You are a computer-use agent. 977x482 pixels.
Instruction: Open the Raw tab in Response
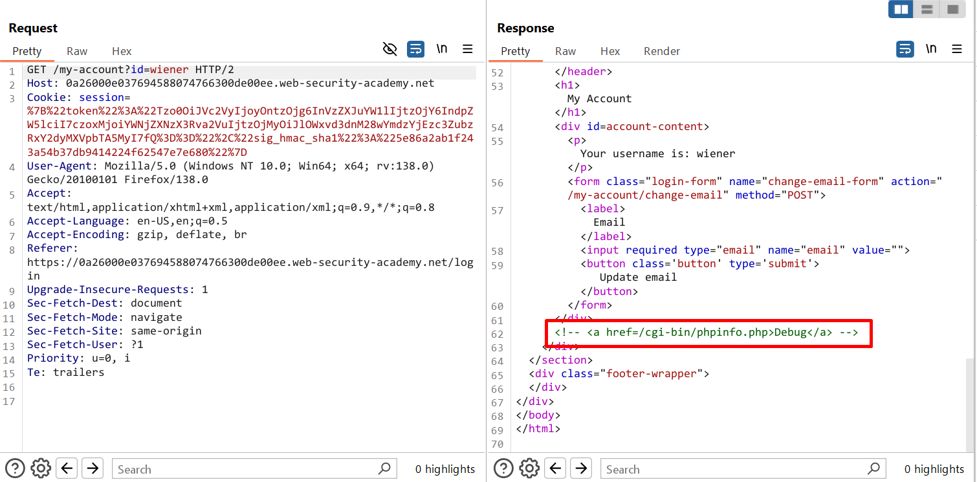[x=565, y=51]
